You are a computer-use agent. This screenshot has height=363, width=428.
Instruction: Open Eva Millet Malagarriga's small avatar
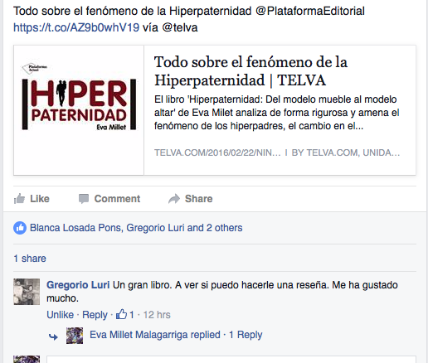click(75, 336)
